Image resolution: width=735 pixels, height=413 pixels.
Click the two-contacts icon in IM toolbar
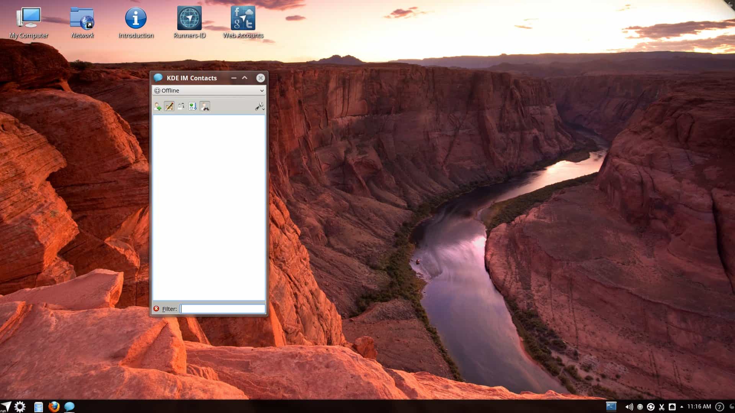pyautogui.click(x=181, y=106)
